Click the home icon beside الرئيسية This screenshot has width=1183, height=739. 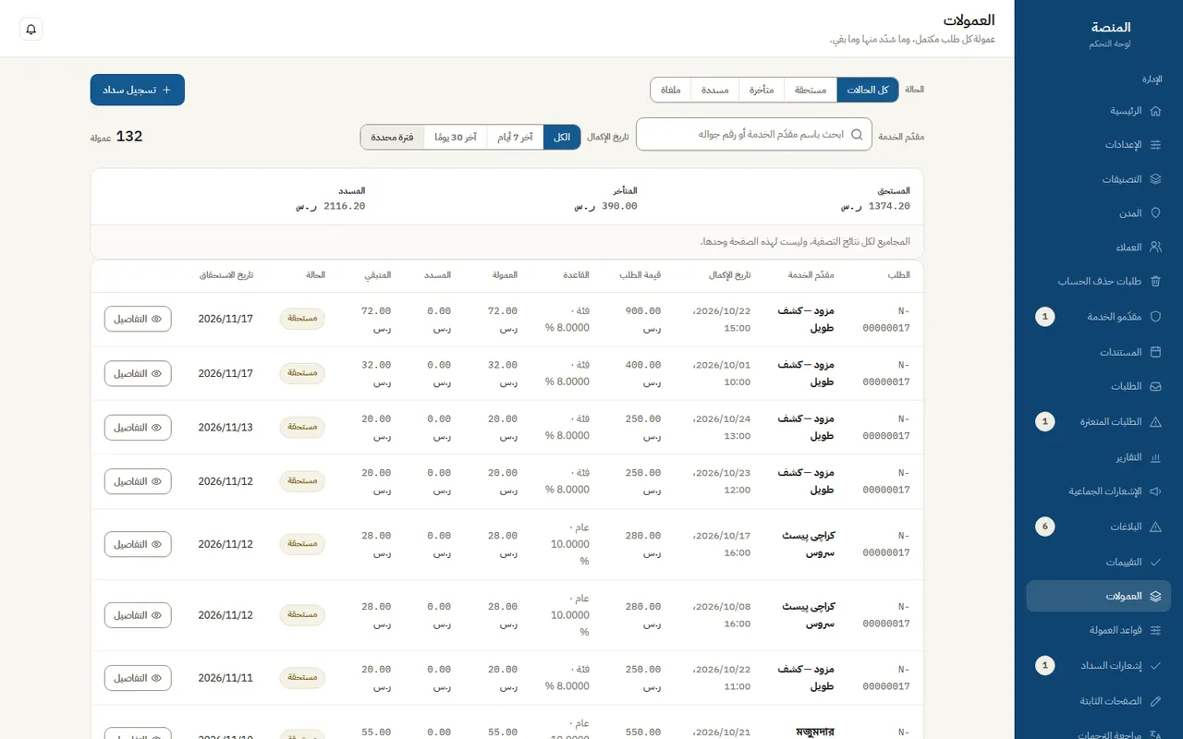[x=1155, y=111]
